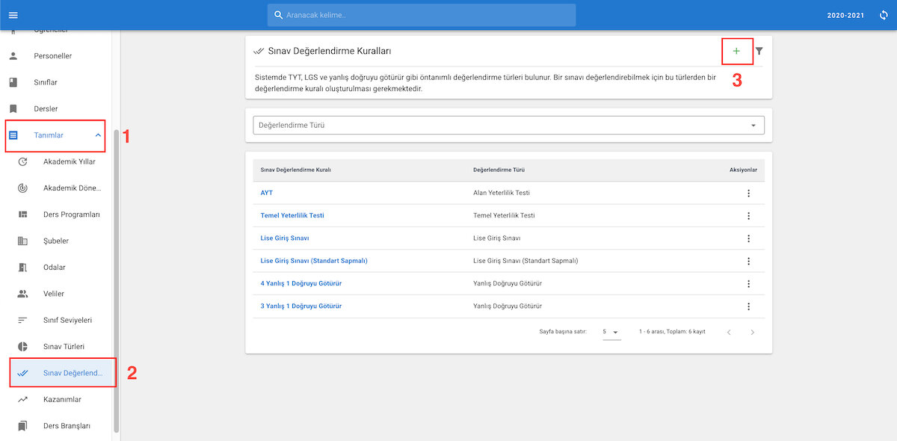Open the plain Lise Giriş Sınavı rule link
897x441 pixels.
[x=285, y=238]
